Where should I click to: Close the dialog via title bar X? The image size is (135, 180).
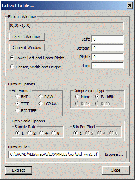130,5
